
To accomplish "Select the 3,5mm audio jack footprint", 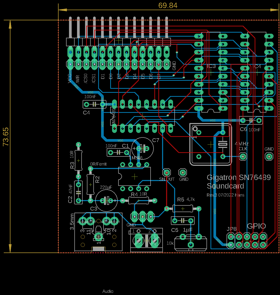I will tap(98, 232).
